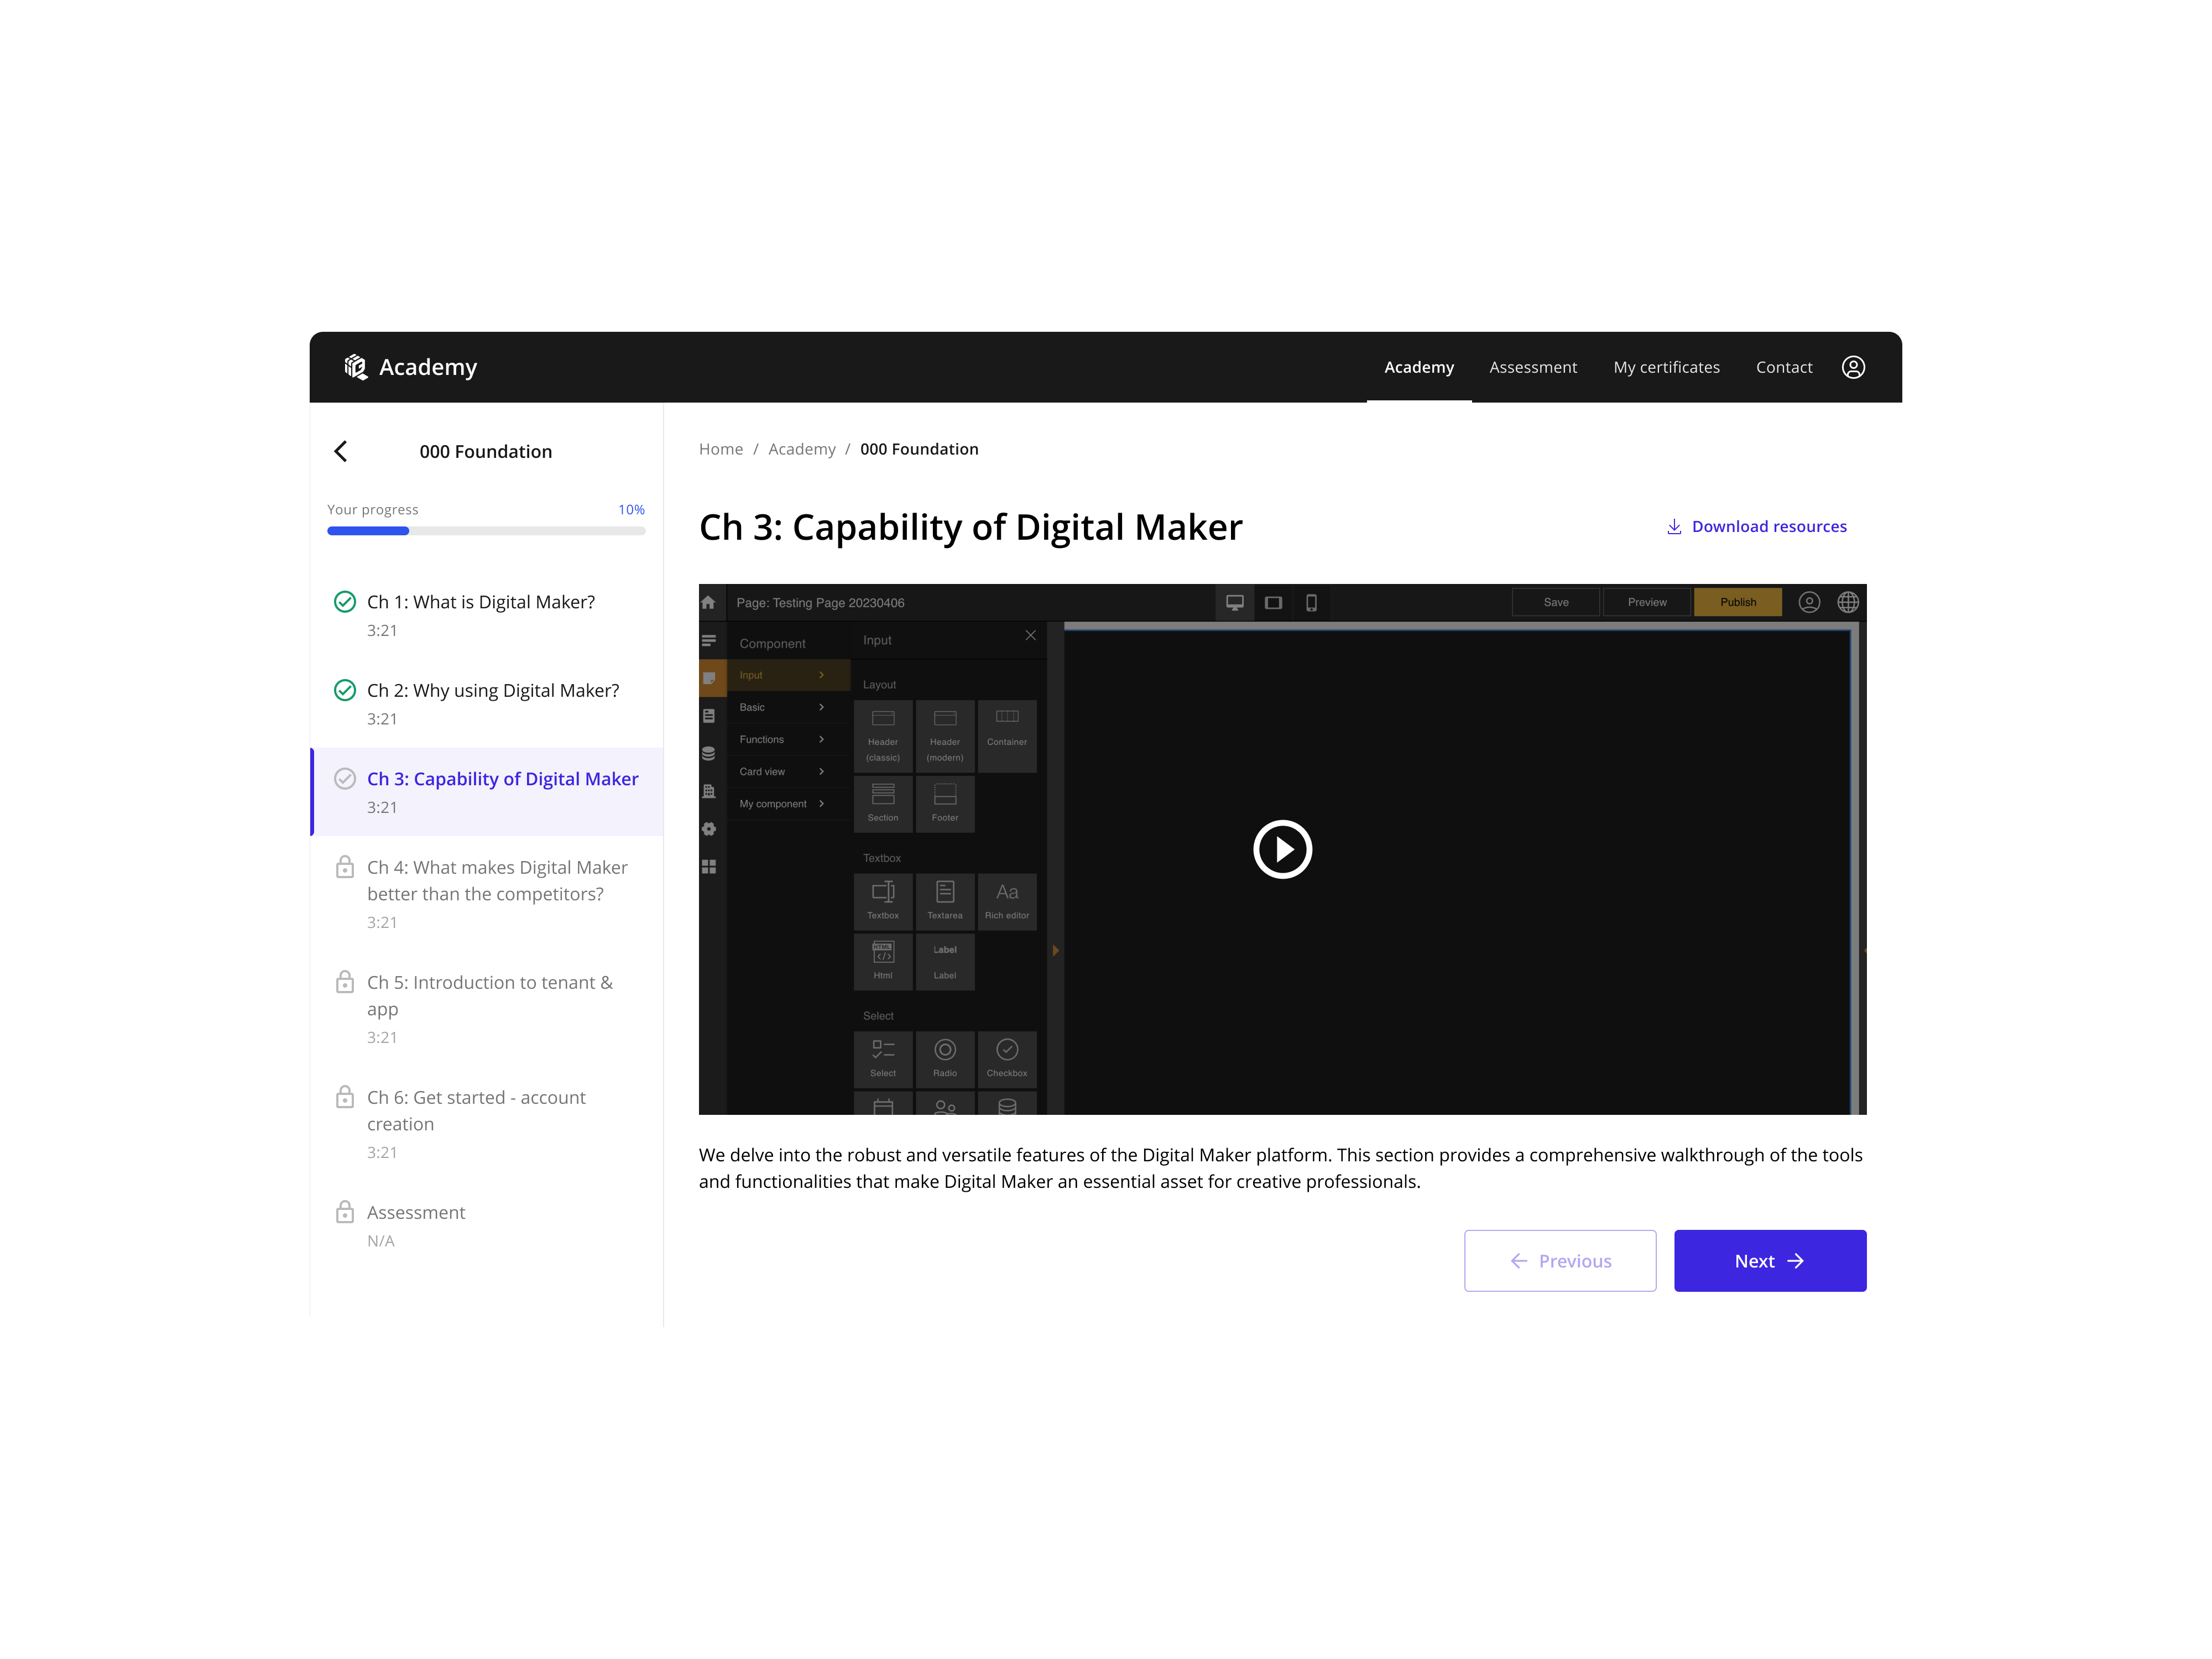Play the chapter video
Screen dimensions: 2212x1659
click(1282, 849)
